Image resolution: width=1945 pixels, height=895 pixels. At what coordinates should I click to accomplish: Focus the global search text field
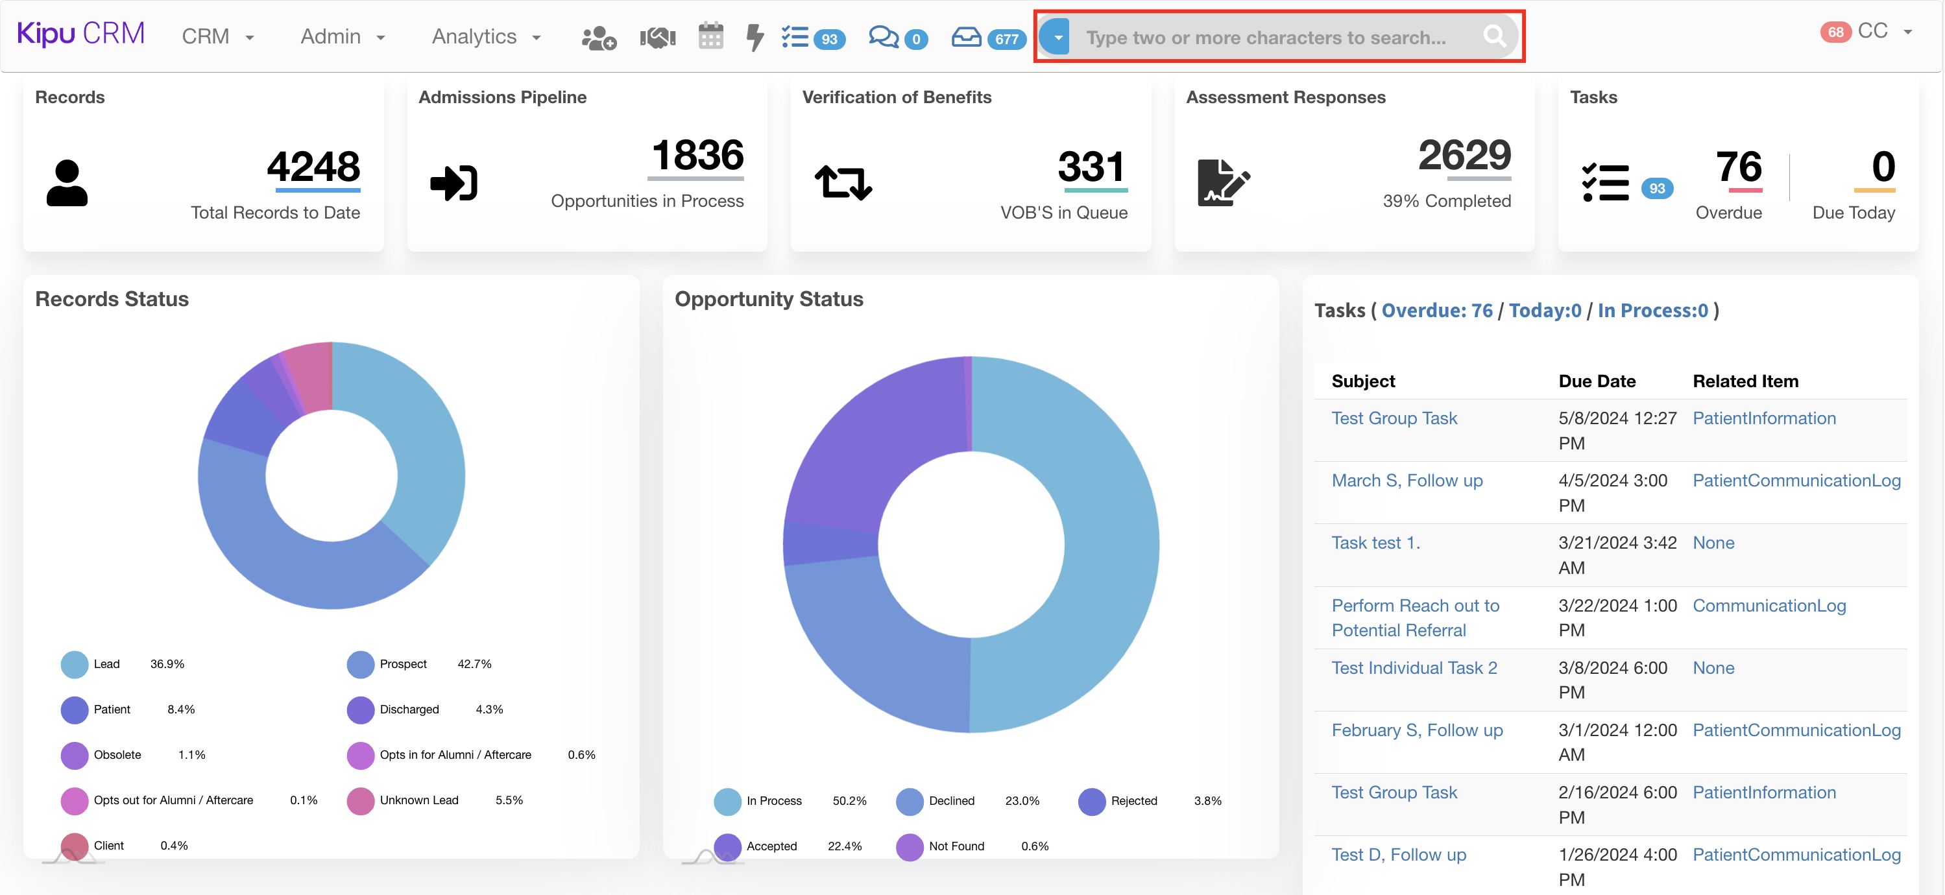click(x=1266, y=37)
